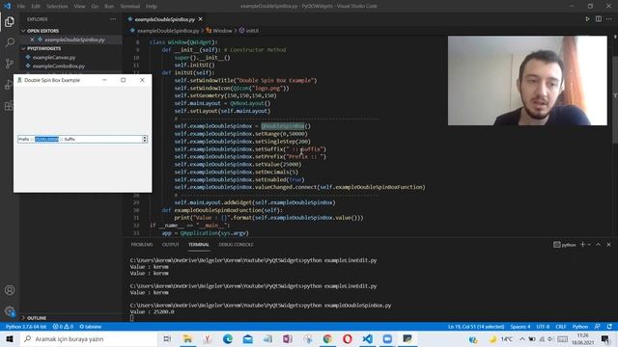Open exampleComboBox.py in the explorer

pos(58,67)
